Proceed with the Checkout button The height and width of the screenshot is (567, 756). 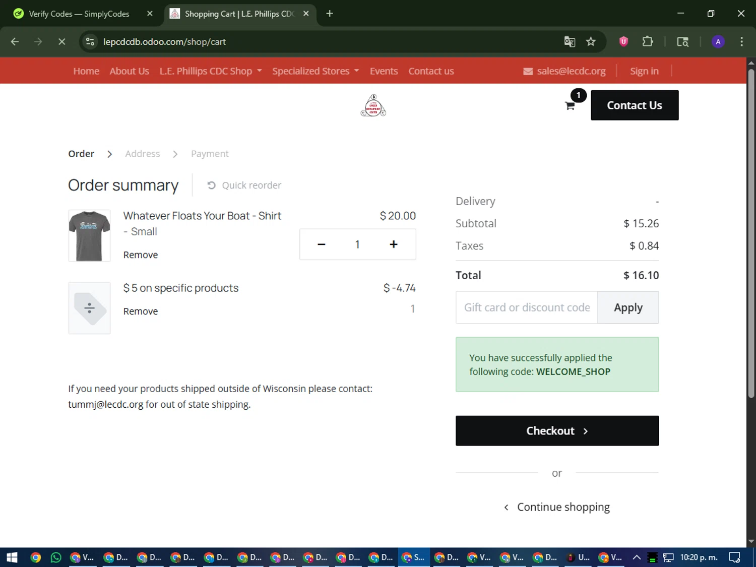pyautogui.click(x=557, y=431)
